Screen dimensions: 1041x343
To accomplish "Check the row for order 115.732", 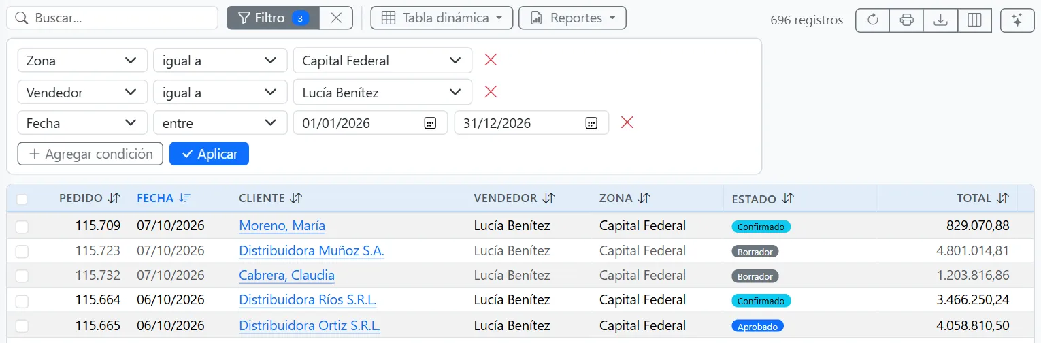I will [x=22, y=276].
